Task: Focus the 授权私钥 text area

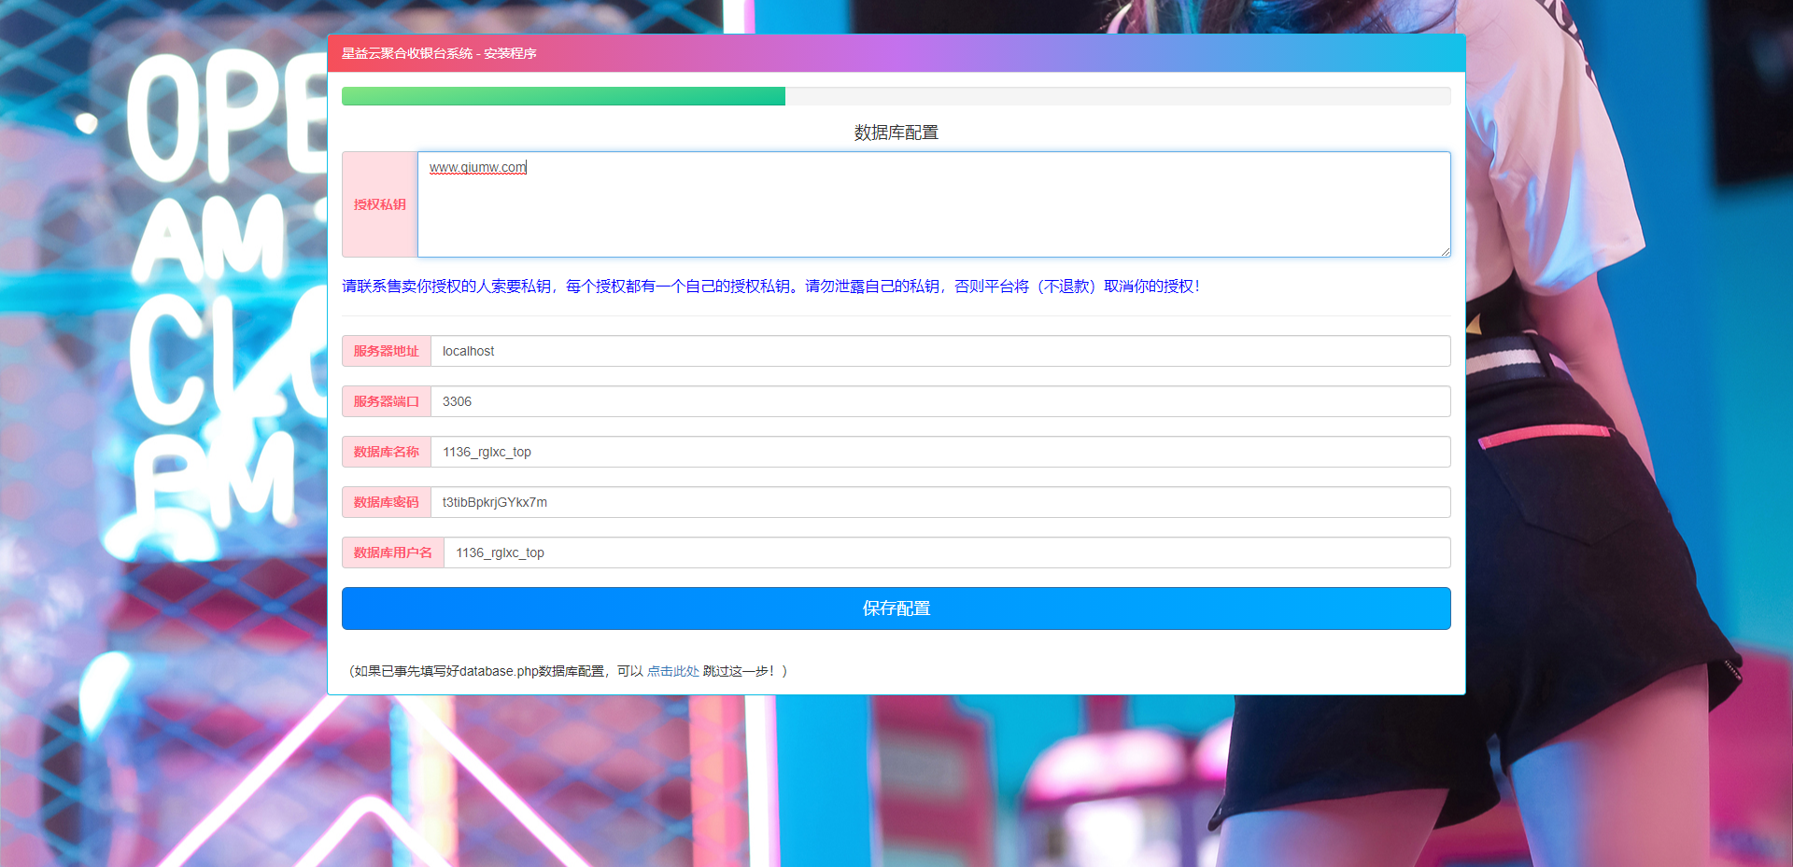Action: (934, 210)
